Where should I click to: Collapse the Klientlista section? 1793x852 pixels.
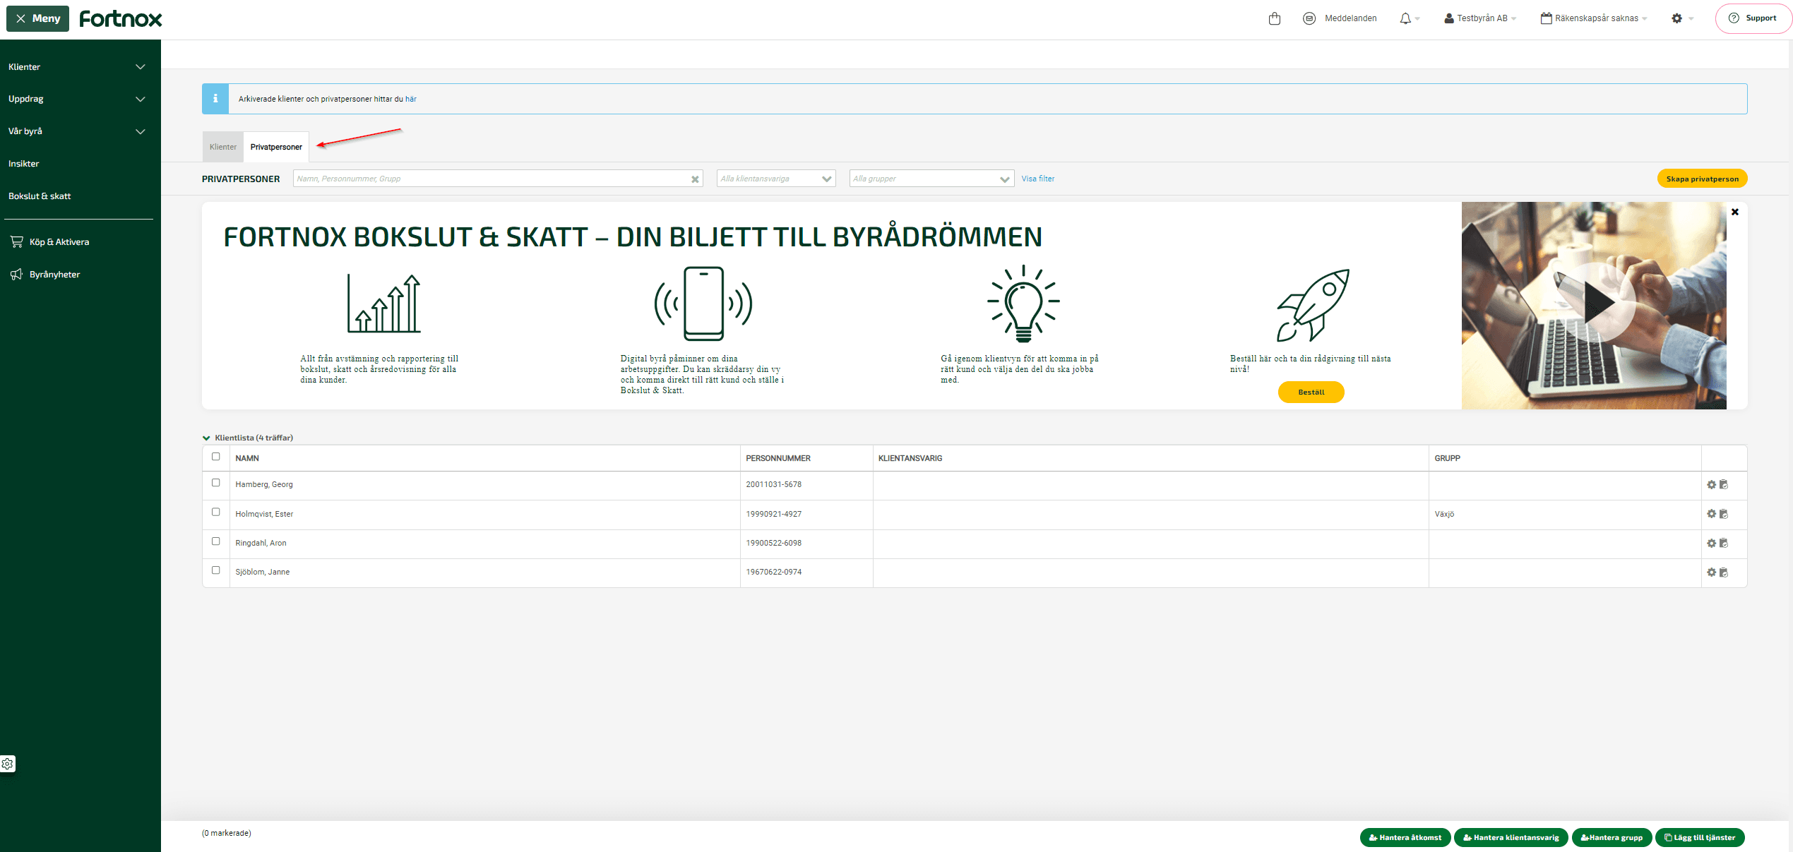click(x=206, y=438)
